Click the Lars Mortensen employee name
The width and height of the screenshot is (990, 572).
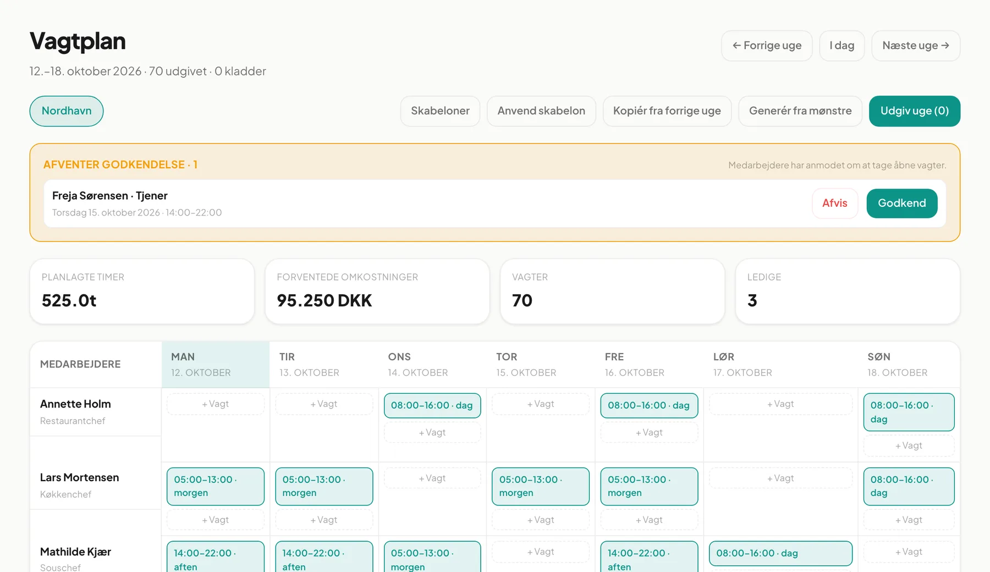79,478
